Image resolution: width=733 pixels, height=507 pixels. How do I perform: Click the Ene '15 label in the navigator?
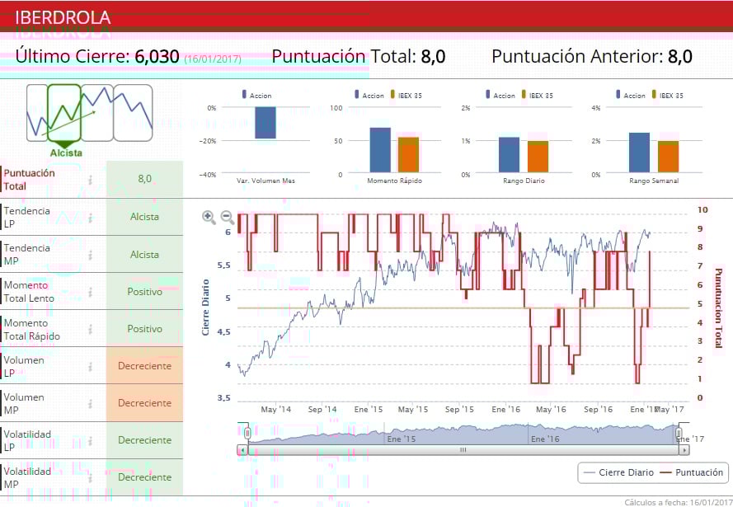click(x=401, y=439)
